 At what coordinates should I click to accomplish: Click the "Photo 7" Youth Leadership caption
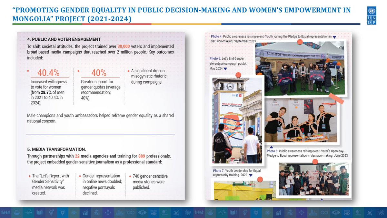237,172
